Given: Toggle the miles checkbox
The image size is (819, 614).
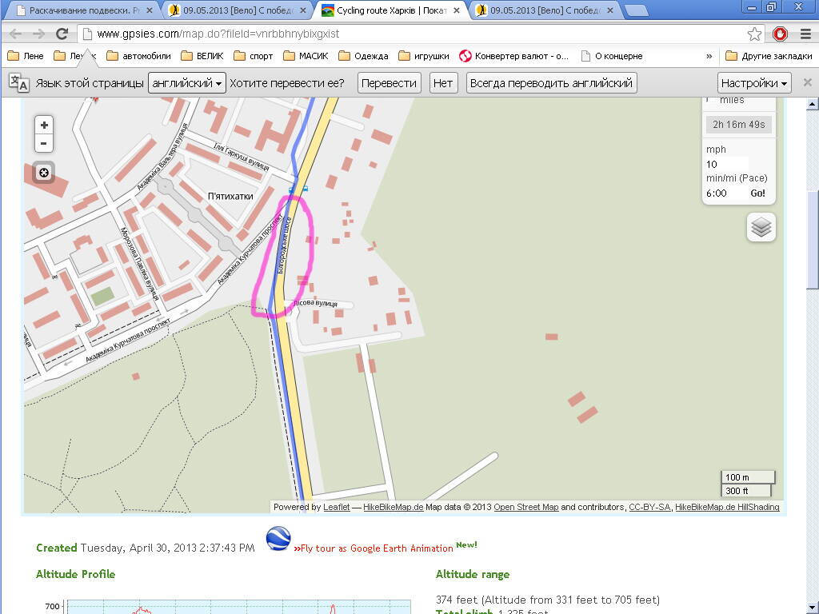Looking at the screenshot, I should 709,100.
